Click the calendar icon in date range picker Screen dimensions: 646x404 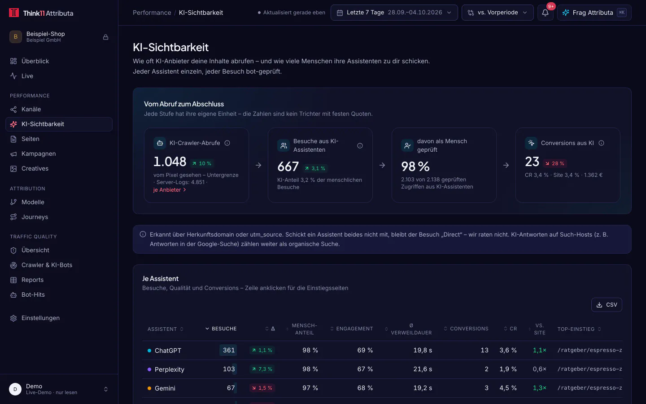[340, 13]
